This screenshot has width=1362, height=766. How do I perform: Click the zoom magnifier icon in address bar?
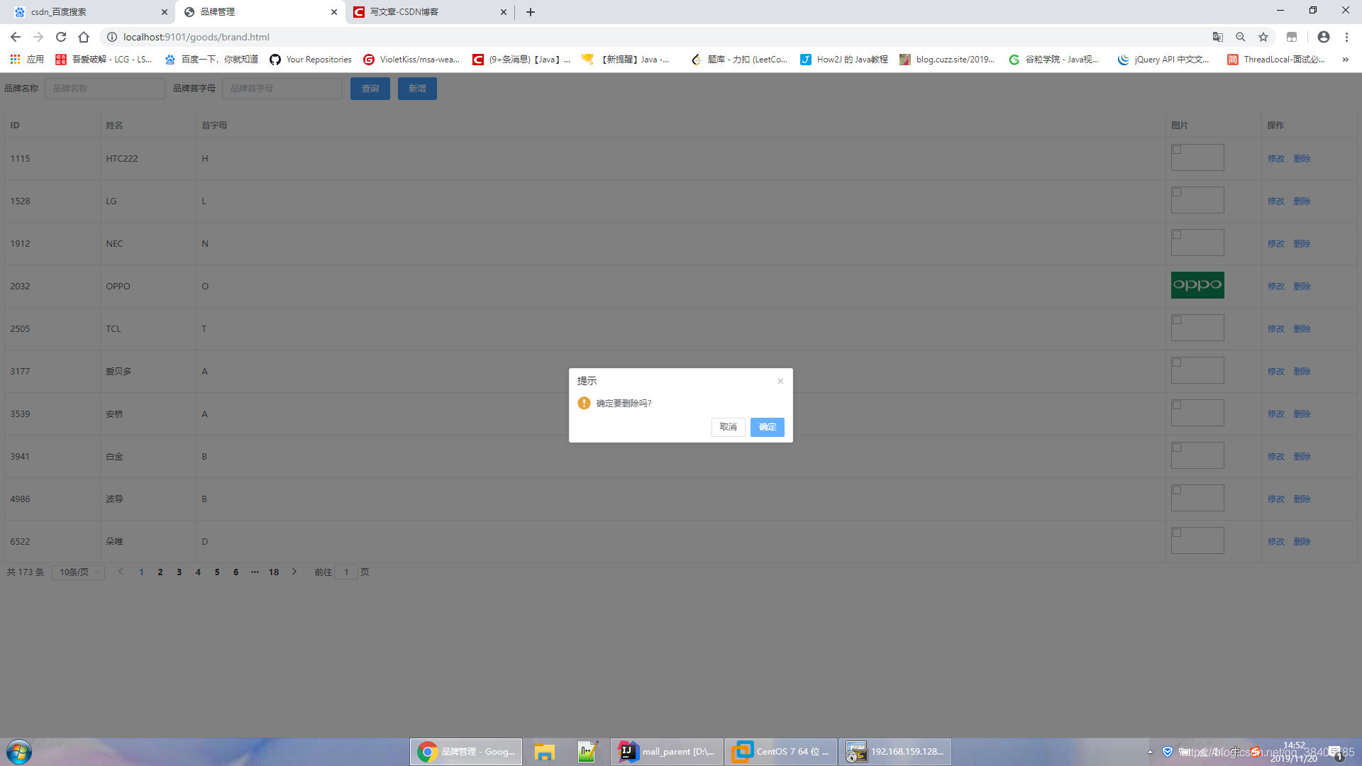(1241, 37)
